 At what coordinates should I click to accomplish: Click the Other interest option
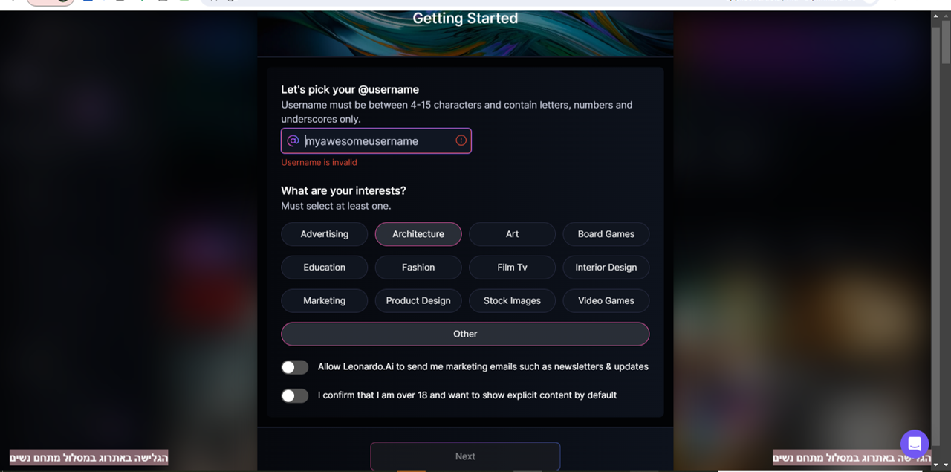click(x=465, y=334)
